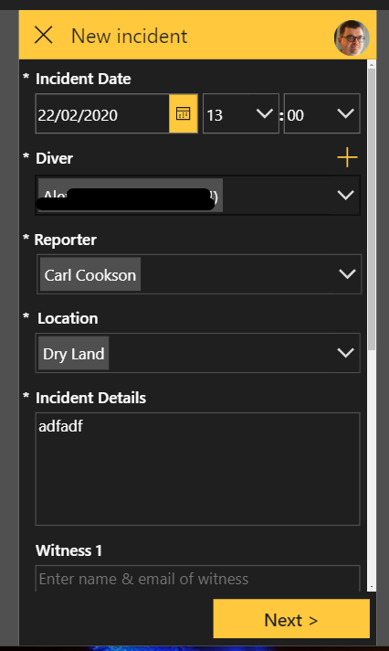Focus the Incident Date text field

click(102, 113)
